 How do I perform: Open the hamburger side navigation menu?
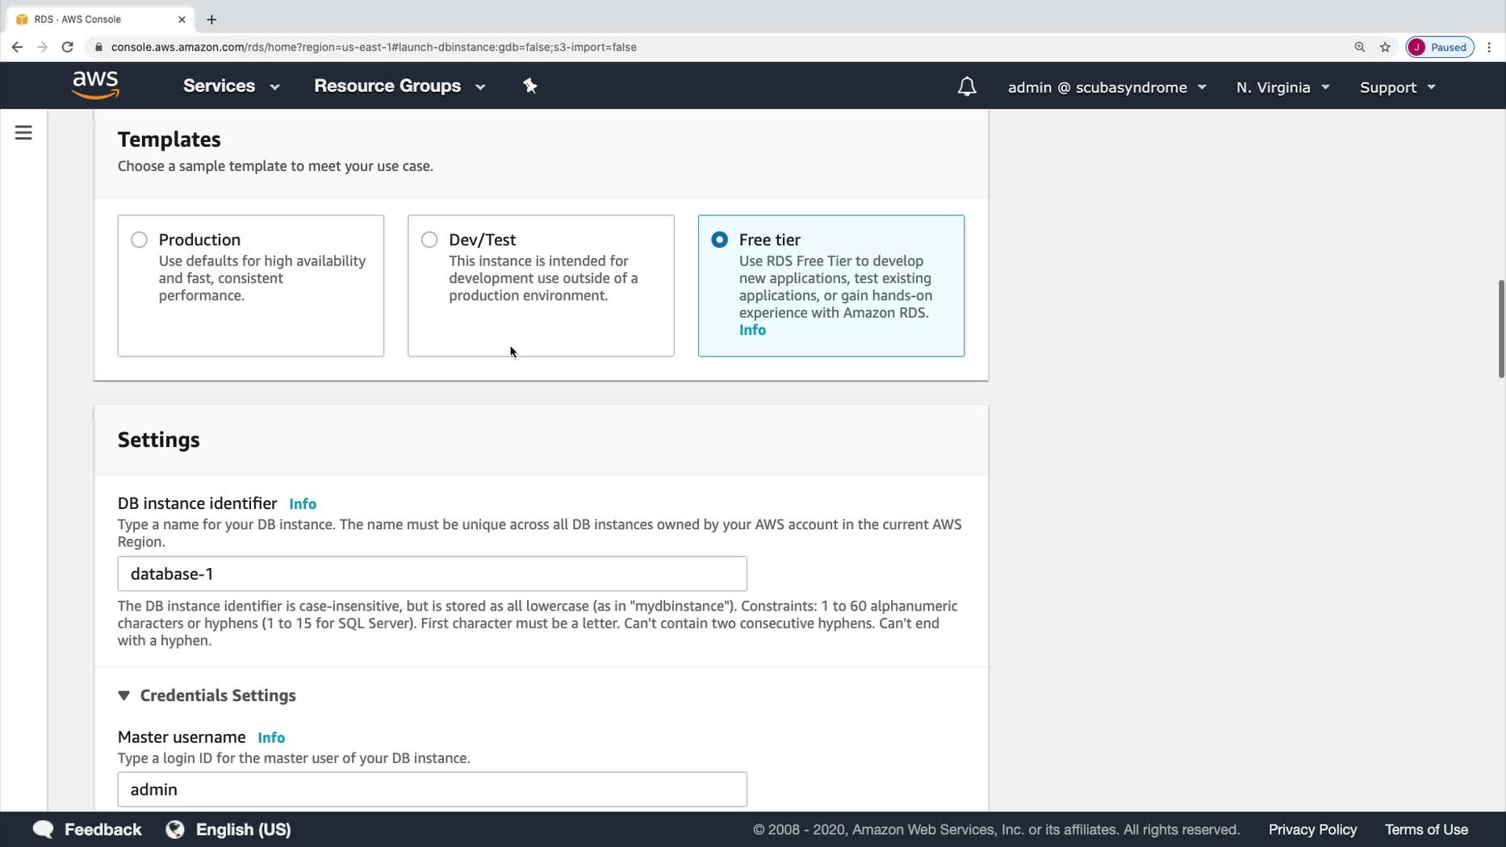[x=23, y=132]
